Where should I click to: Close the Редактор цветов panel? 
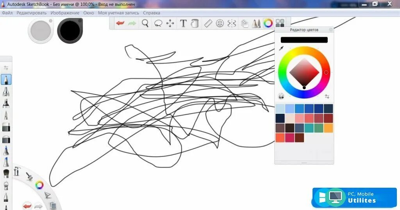331,30
